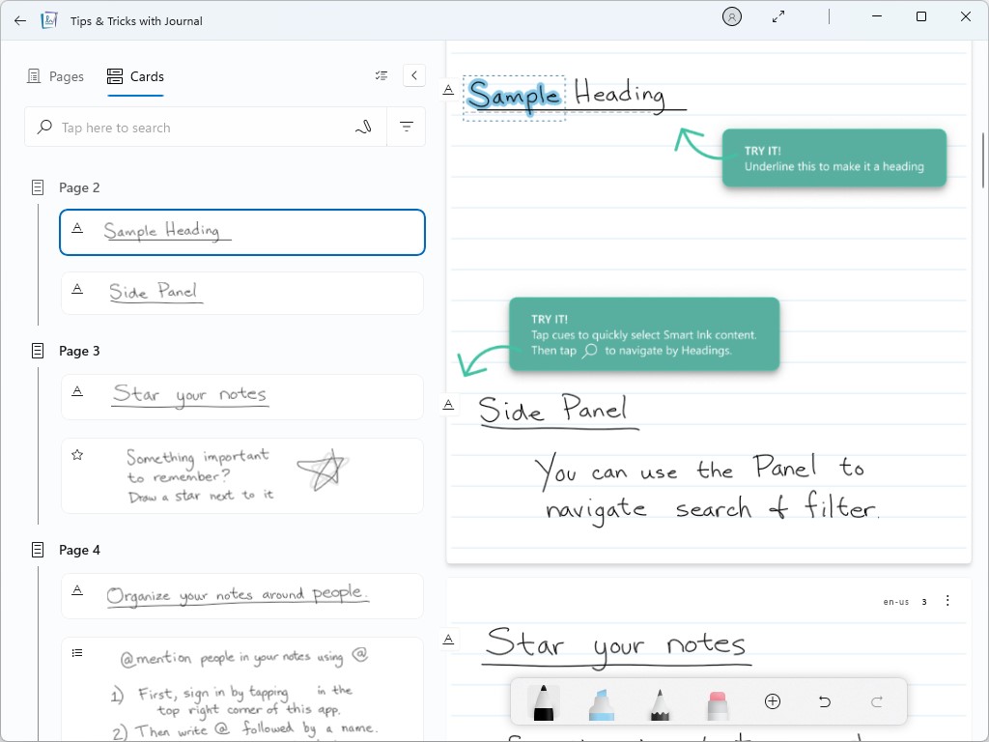
Task: Select the blue highlighter tool
Action: 601,703
